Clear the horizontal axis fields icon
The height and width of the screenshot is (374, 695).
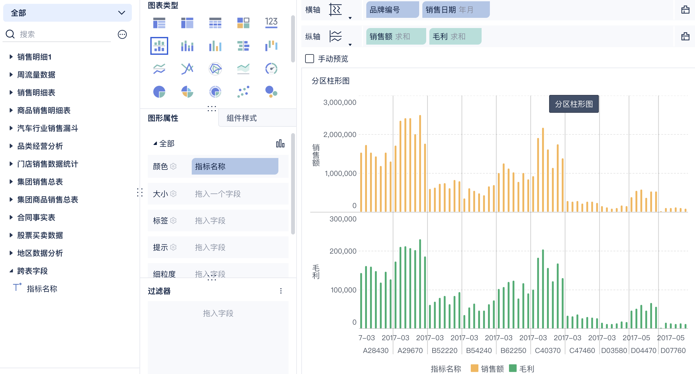(685, 10)
